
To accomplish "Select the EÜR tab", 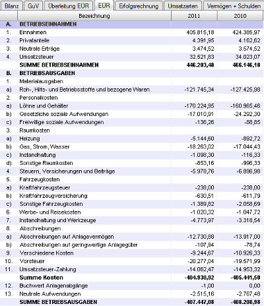I will (104, 5).
